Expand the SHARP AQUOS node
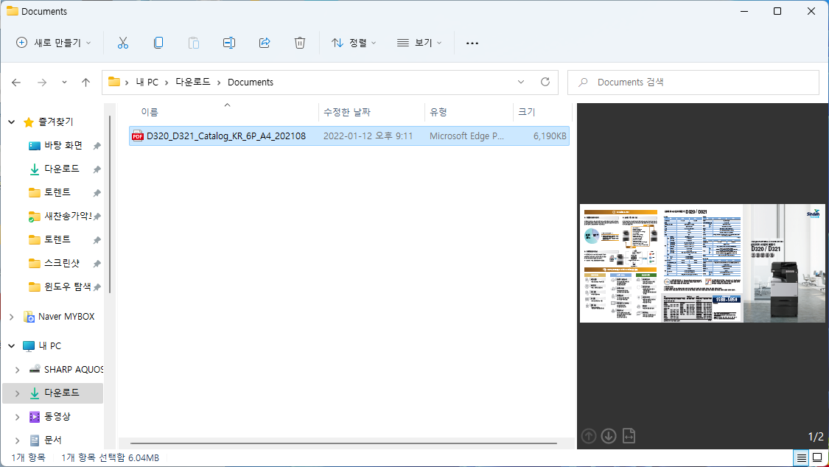829x467 pixels. (18, 369)
